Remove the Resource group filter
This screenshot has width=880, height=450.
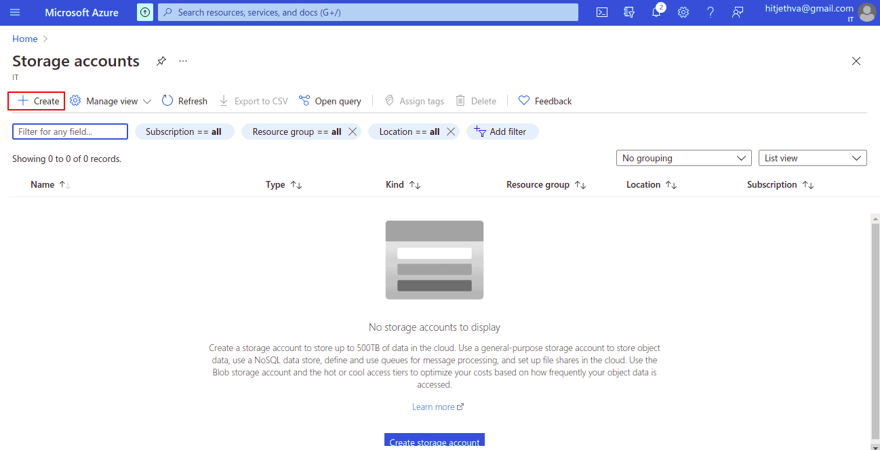pyautogui.click(x=353, y=131)
